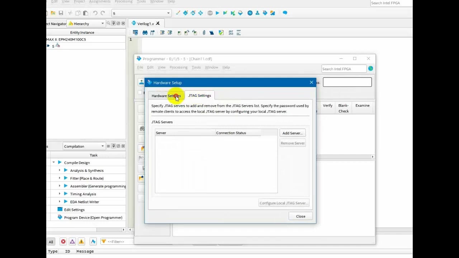Click Close in the Hardware Setup dialog
459x258 pixels.
(301, 216)
